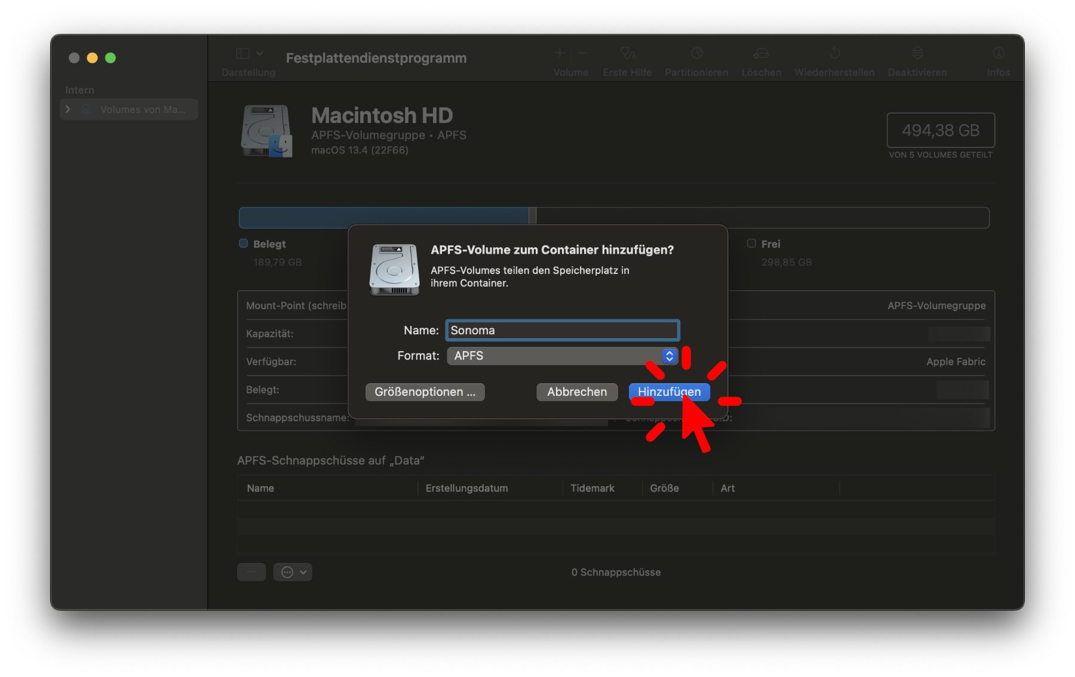This screenshot has height=677, width=1075.
Task: Open Größenoptionen button in dialog
Action: coord(425,392)
